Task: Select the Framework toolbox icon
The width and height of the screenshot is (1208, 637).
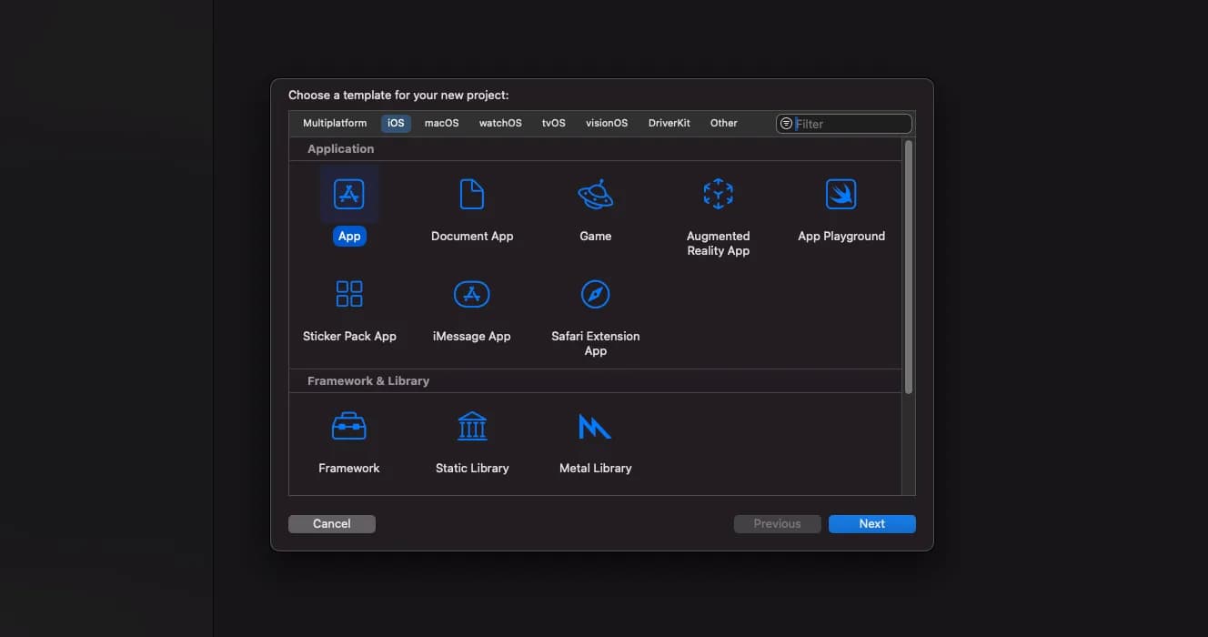Action: tap(349, 427)
